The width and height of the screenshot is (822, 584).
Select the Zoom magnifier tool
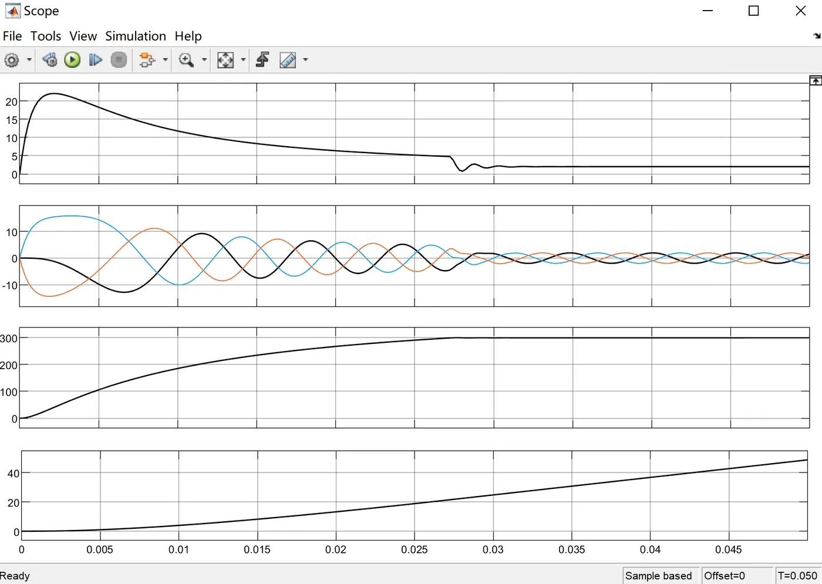coord(186,60)
